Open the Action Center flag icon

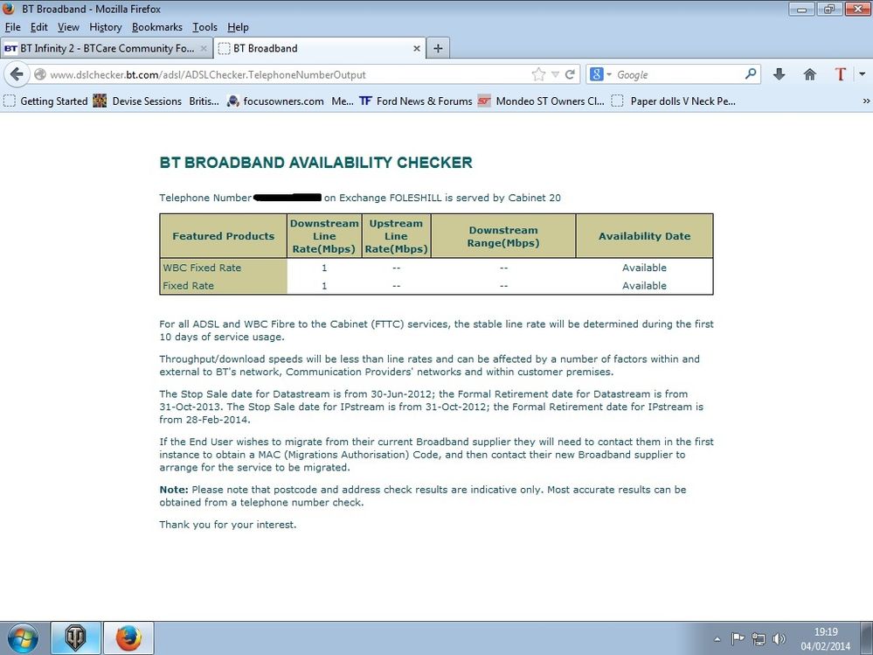coord(738,639)
